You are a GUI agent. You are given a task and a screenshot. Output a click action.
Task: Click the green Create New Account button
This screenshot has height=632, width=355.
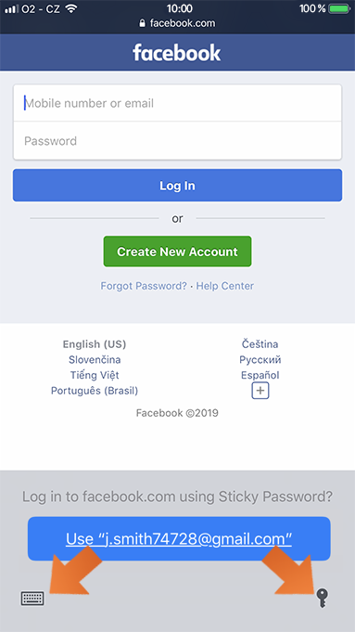pos(178,252)
